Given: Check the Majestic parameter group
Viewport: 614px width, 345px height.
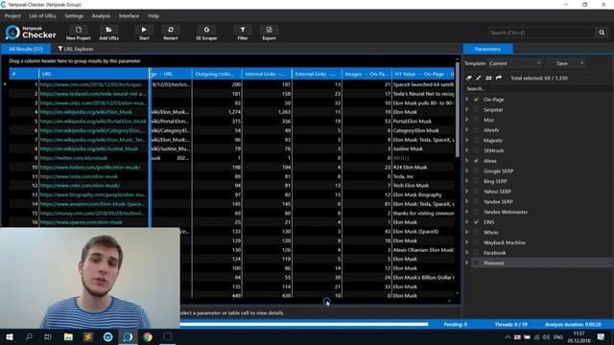Looking at the screenshot, I should tap(476, 140).
